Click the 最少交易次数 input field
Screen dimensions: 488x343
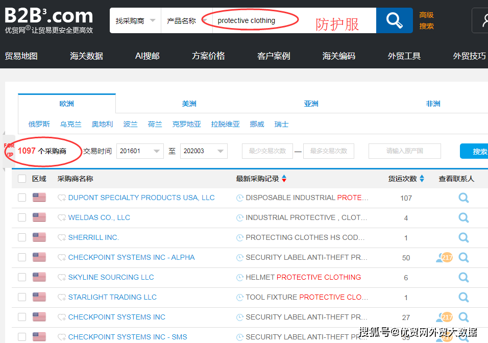(267, 151)
